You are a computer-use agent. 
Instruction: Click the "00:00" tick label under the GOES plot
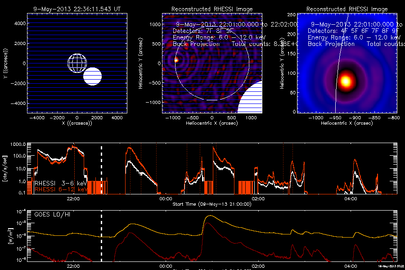(166, 266)
